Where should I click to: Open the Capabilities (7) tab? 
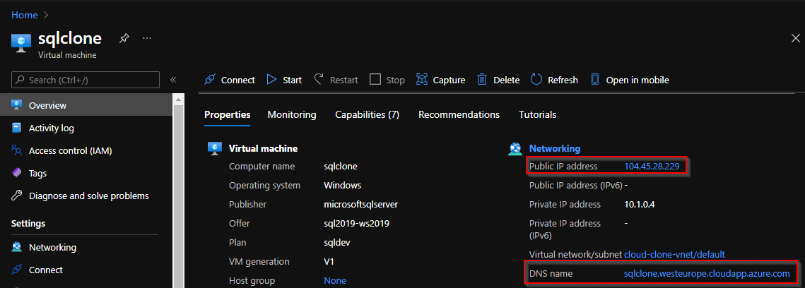click(367, 115)
